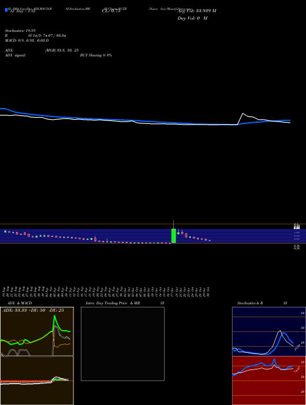Click the white price line spike peak
Image resolution: width=306 pixels, height=405 pixels.
(242, 114)
